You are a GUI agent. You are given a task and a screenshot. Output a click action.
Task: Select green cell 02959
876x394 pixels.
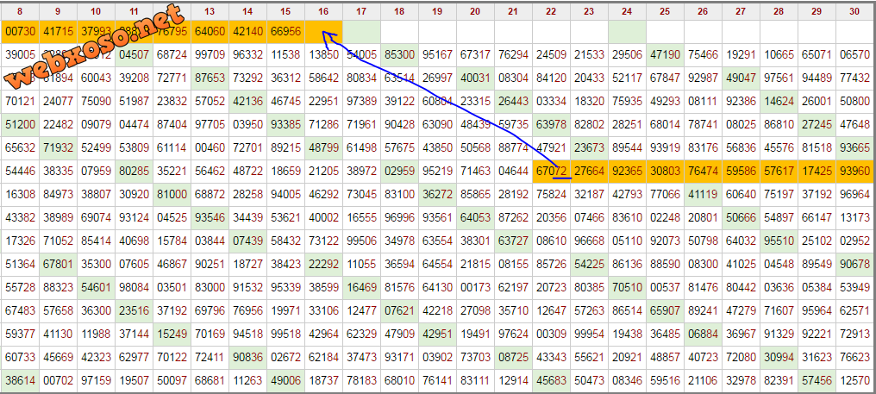click(x=399, y=172)
